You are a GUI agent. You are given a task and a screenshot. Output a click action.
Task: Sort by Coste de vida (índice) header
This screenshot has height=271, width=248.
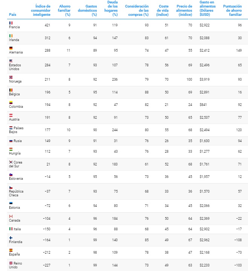pos(162,11)
